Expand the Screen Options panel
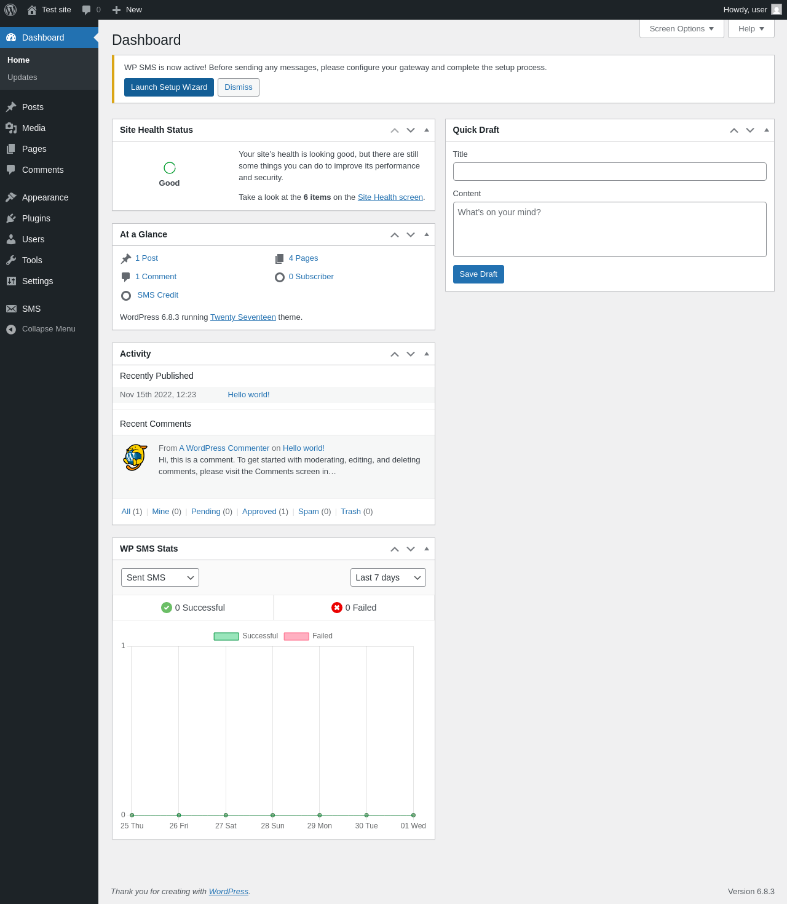This screenshot has height=904, width=787. coord(681,29)
